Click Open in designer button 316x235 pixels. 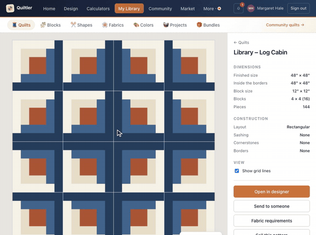coord(272,191)
